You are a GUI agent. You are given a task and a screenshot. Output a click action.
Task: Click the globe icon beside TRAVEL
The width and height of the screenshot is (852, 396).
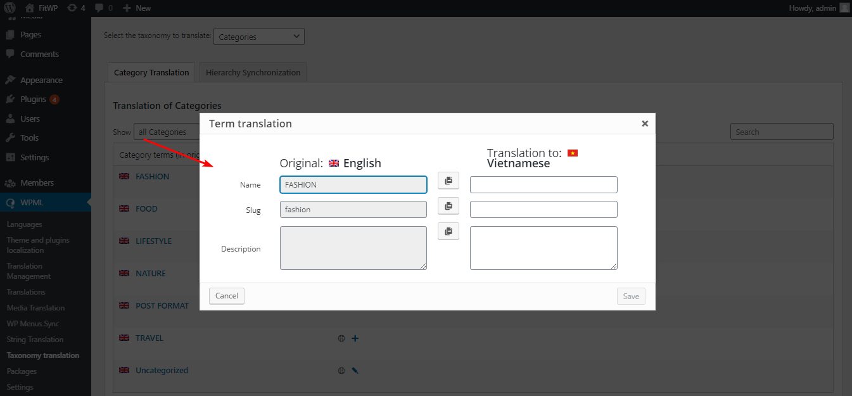(341, 338)
